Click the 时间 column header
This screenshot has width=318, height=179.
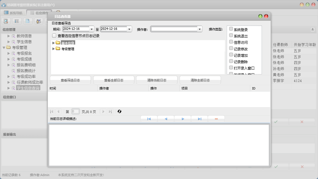(73, 88)
